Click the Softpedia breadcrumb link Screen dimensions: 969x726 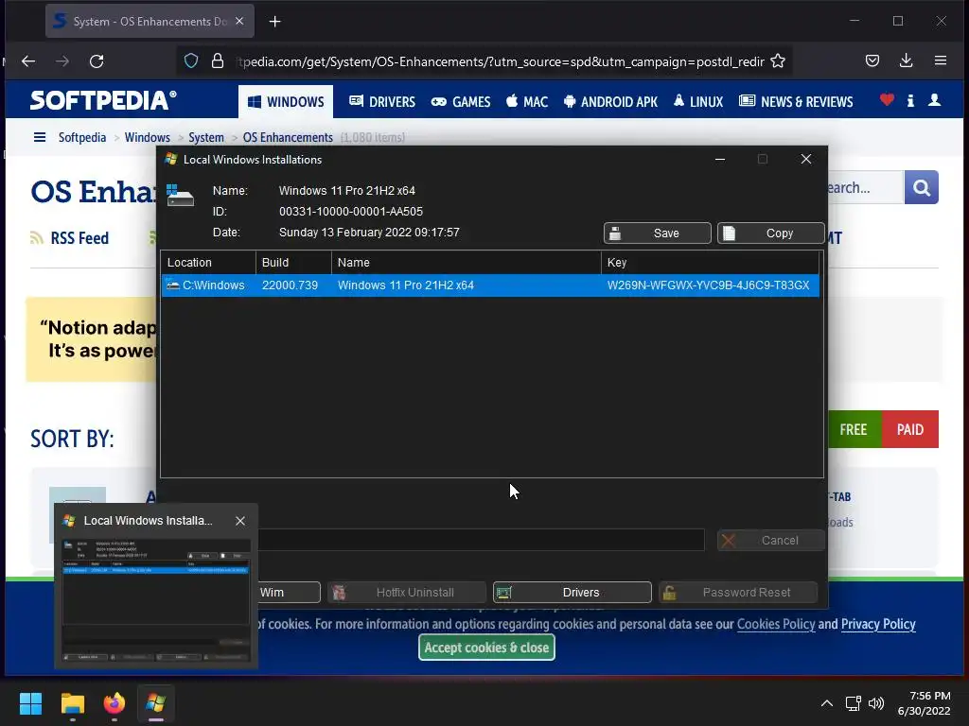pos(82,137)
